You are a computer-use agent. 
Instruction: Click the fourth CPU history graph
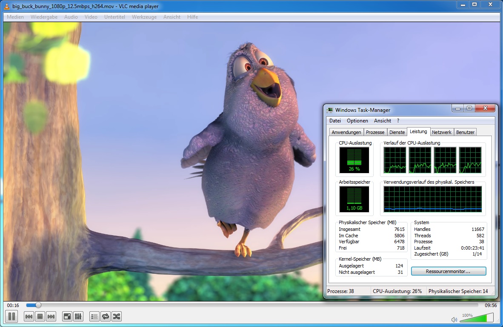tap(470, 160)
